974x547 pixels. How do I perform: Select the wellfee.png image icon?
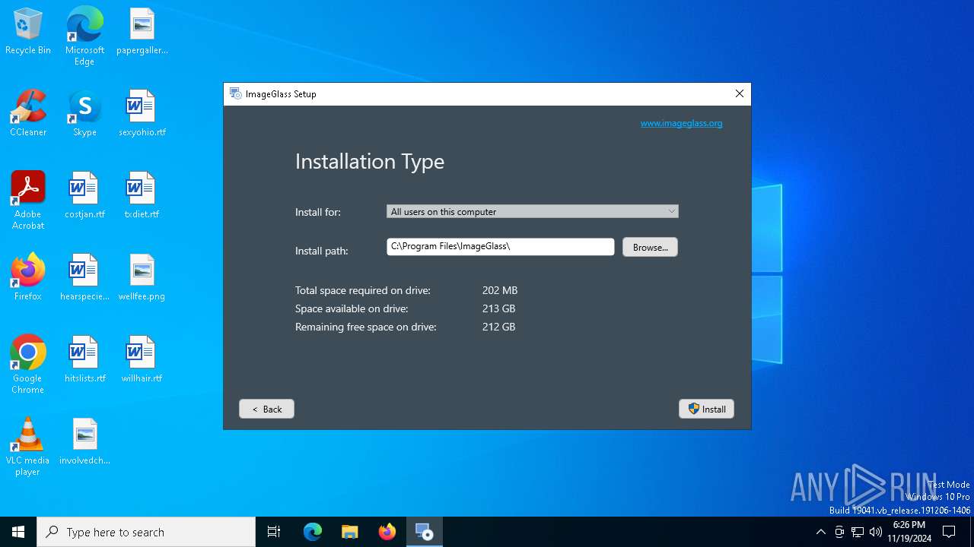point(142,277)
